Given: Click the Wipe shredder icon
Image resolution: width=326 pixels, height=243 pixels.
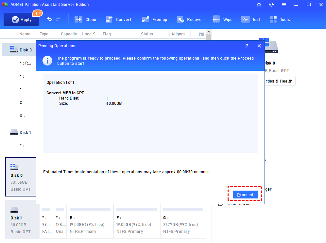Looking at the screenshot, I should coord(216,19).
